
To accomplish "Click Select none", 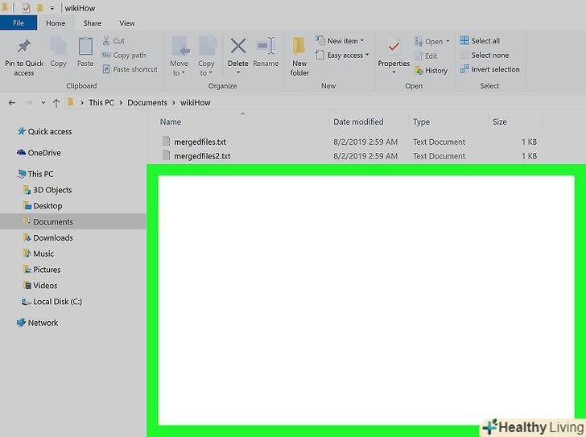I will pos(485,56).
